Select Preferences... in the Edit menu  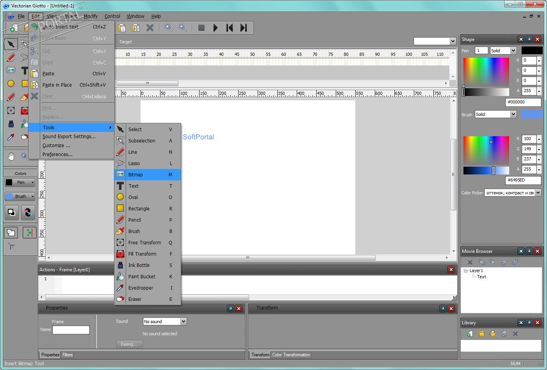72,155
